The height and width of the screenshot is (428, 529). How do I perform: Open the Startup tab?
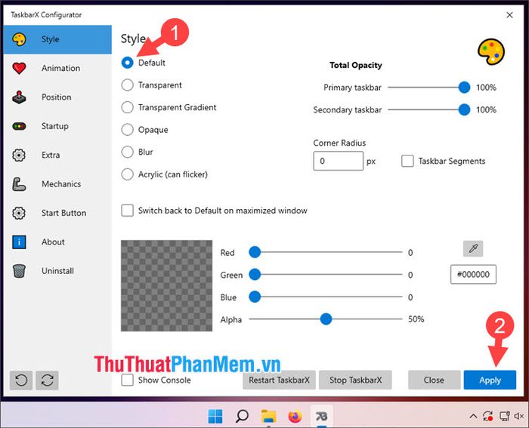57,126
